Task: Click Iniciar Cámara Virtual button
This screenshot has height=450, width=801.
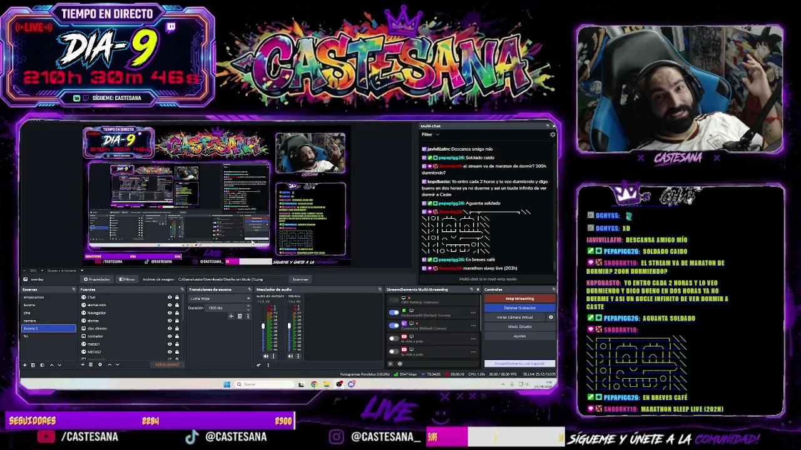Action: pyautogui.click(x=514, y=317)
